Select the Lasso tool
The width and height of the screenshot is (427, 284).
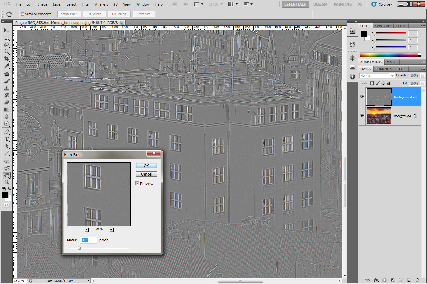[x=6, y=45]
